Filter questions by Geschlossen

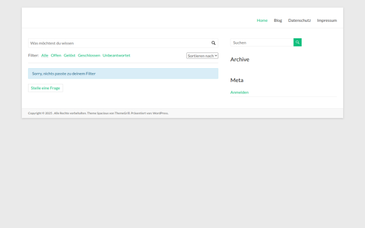pos(89,55)
